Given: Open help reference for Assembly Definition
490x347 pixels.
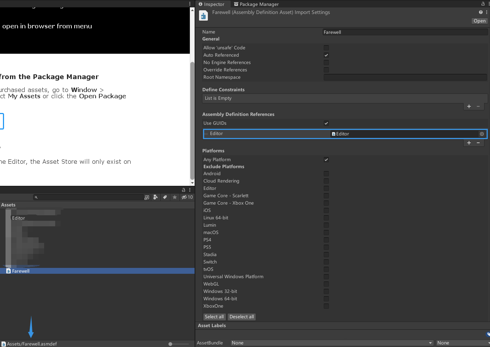Looking at the screenshot, I should (480, 12).
